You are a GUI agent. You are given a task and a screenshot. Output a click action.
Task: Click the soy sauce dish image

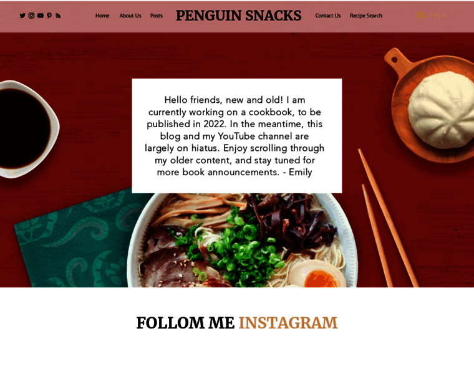tap(27, 129)
